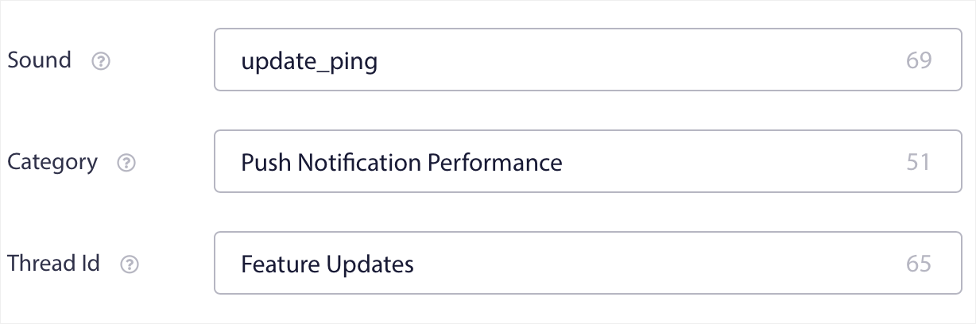Click the word Updates in Thread Id

370,264
